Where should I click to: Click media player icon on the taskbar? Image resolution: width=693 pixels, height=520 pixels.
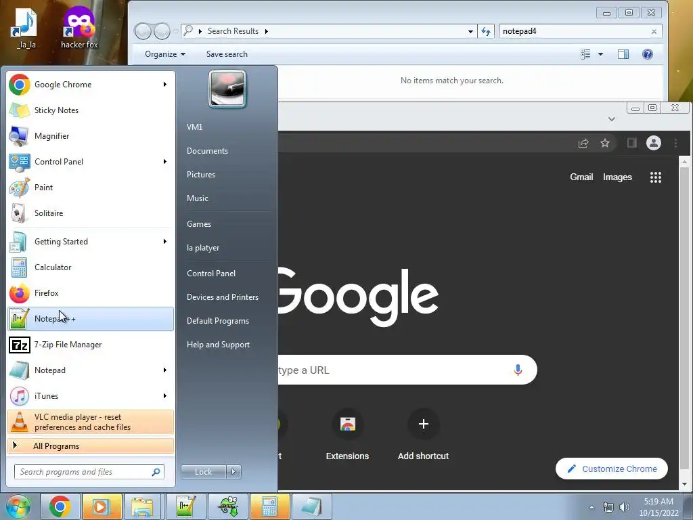[x=102, y=506]
